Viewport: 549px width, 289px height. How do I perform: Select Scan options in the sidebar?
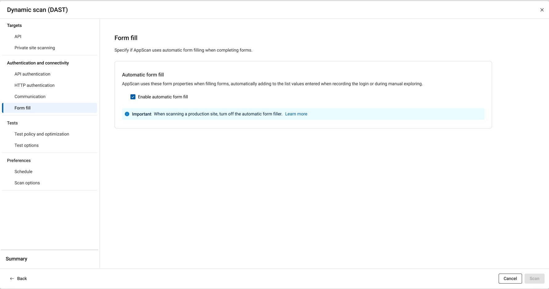point(27,182)
